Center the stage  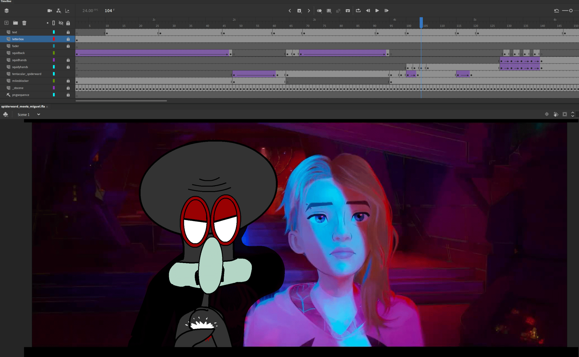click(x=547, y=114)
